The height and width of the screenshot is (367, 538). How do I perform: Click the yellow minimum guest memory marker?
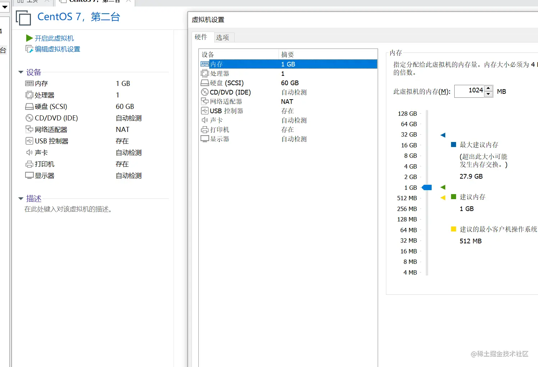[443, 198]
